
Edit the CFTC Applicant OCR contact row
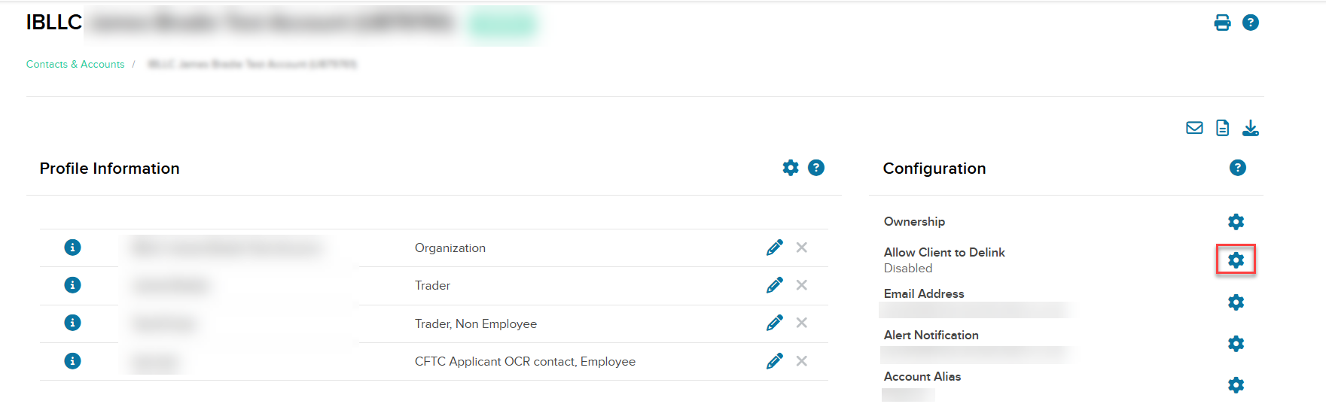[775, 361]
